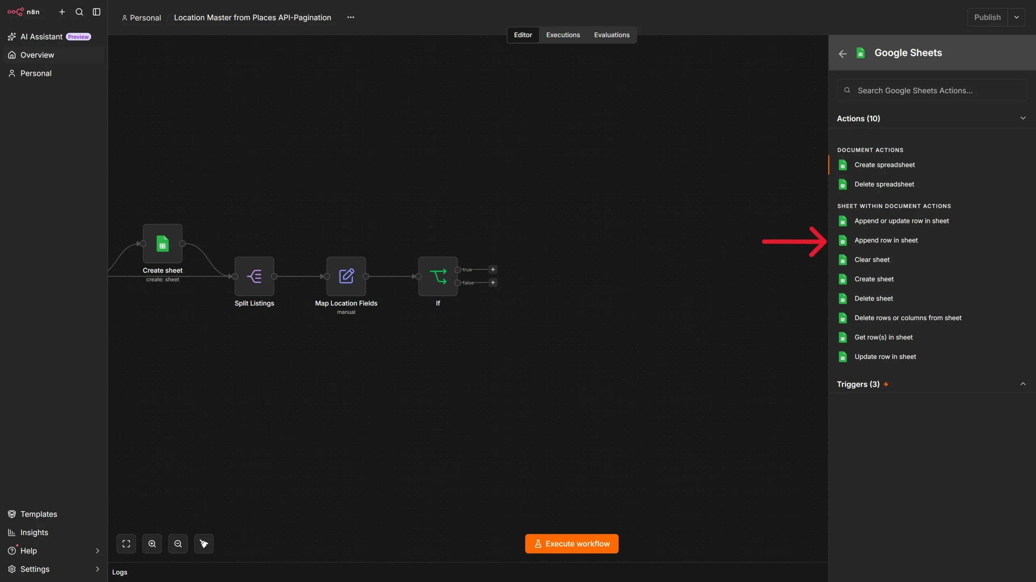Switch to the Evaluations tab
The image size is (1036, 582).
(611, 35)
